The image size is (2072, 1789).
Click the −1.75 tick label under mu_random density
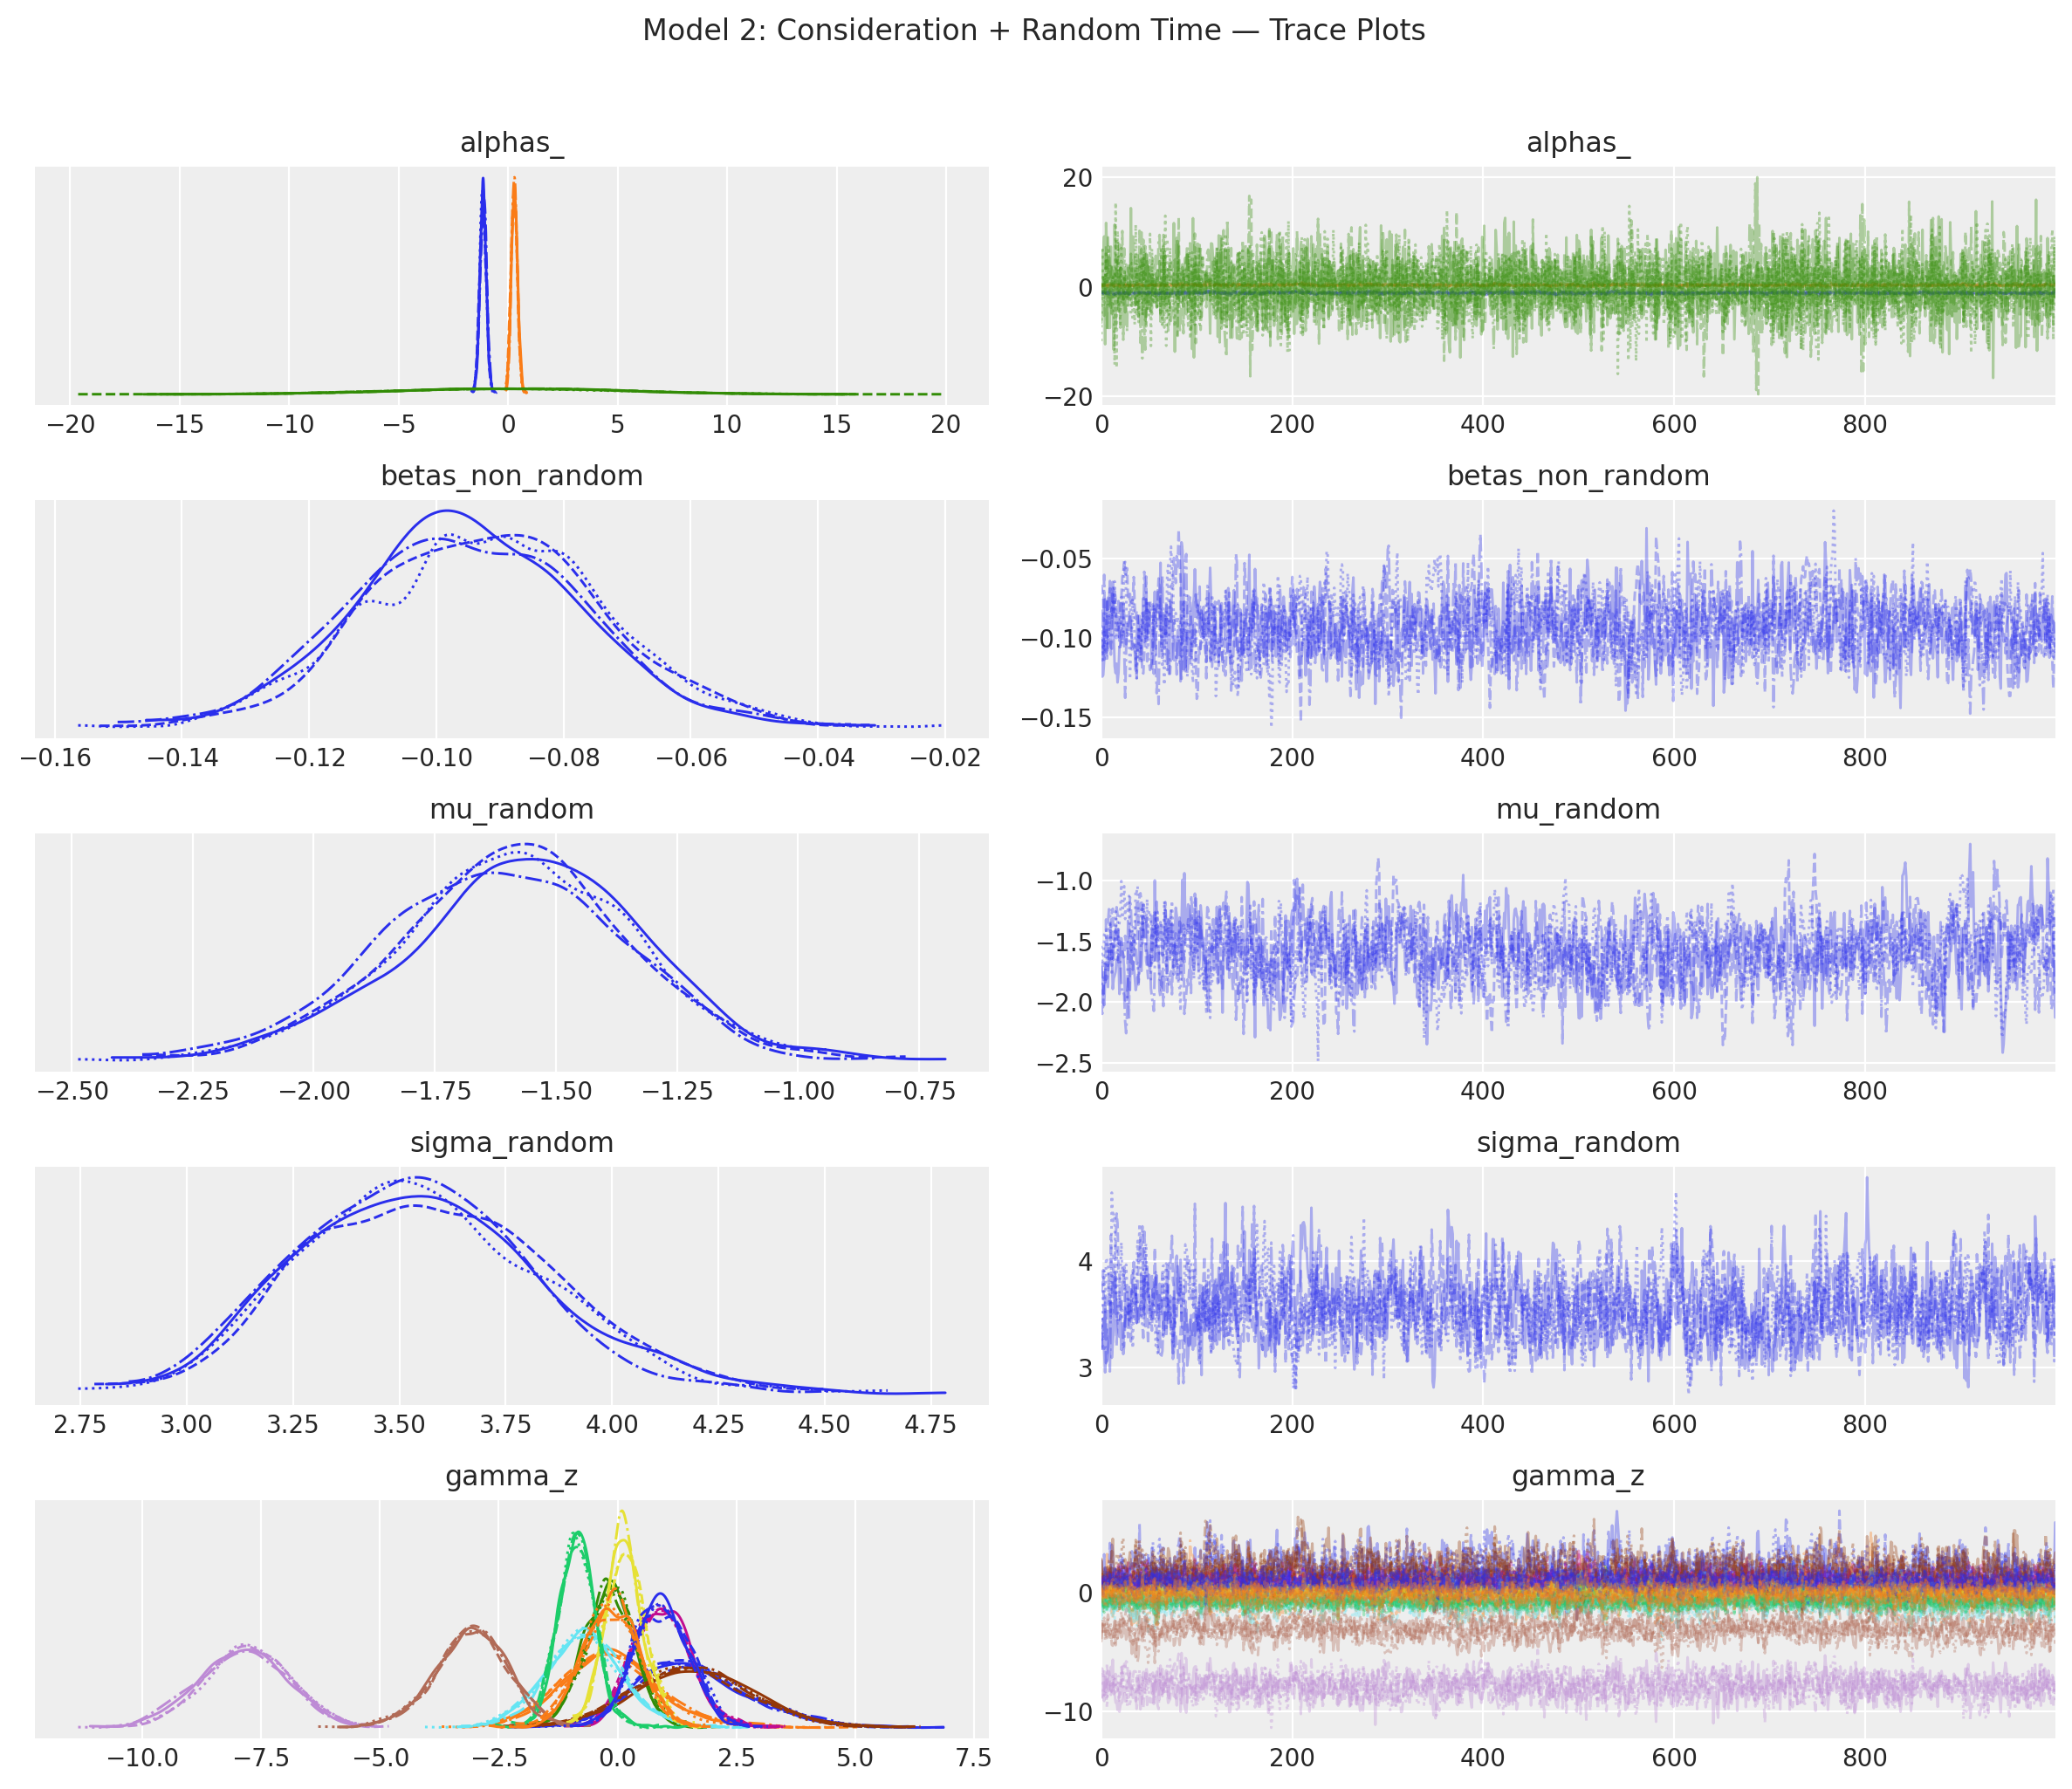pos(435,1091)
